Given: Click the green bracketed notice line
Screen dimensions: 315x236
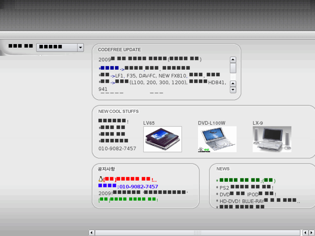Looking at the screenshot, I should [128, 200].
